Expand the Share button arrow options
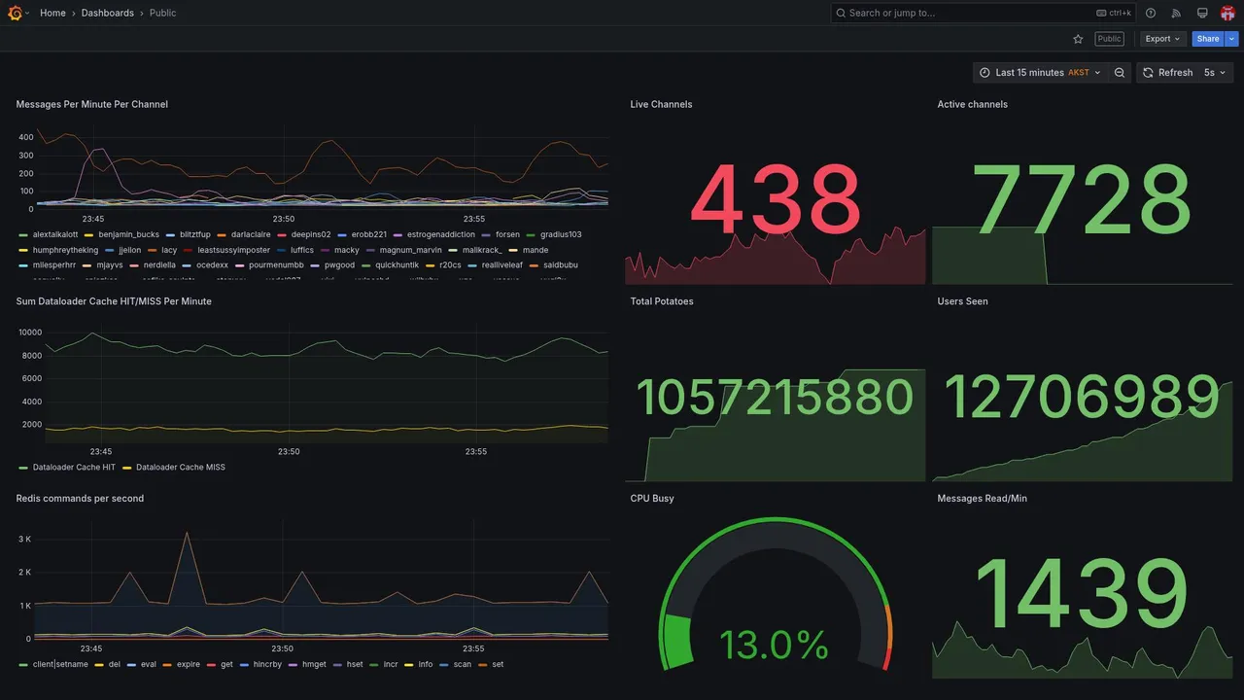Screen dimensions: 1244x700 (1232, 39)
